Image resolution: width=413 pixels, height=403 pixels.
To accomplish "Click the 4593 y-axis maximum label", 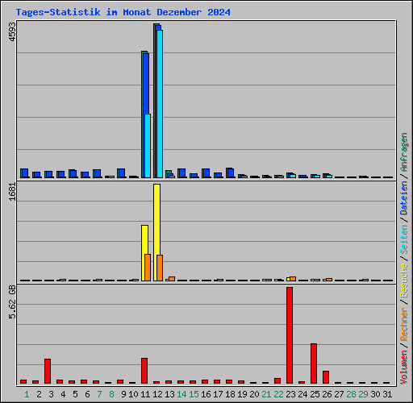I will (12, 31).
